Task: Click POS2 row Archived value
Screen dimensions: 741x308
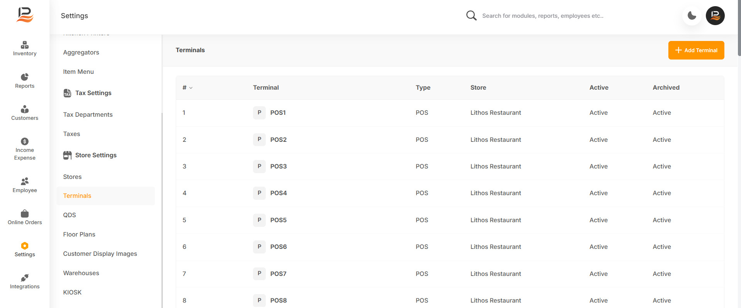Action: coord(662,140)
